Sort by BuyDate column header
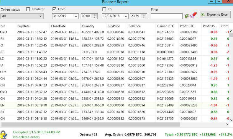 [33, 26]
